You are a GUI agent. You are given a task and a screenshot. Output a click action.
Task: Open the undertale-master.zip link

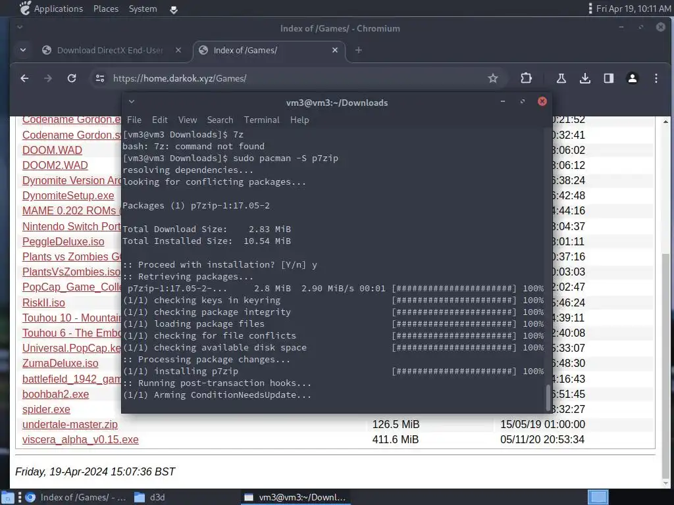tap(70, 424)
